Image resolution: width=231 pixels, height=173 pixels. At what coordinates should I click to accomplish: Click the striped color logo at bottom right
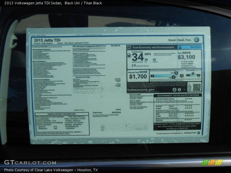point(212,162)
